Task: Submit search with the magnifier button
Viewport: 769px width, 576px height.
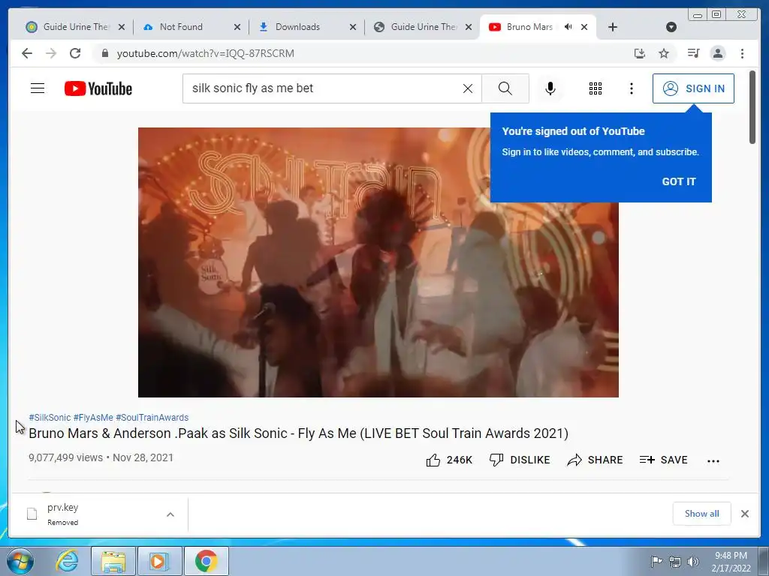Action: pyautogui.click(x=505, y=88)
